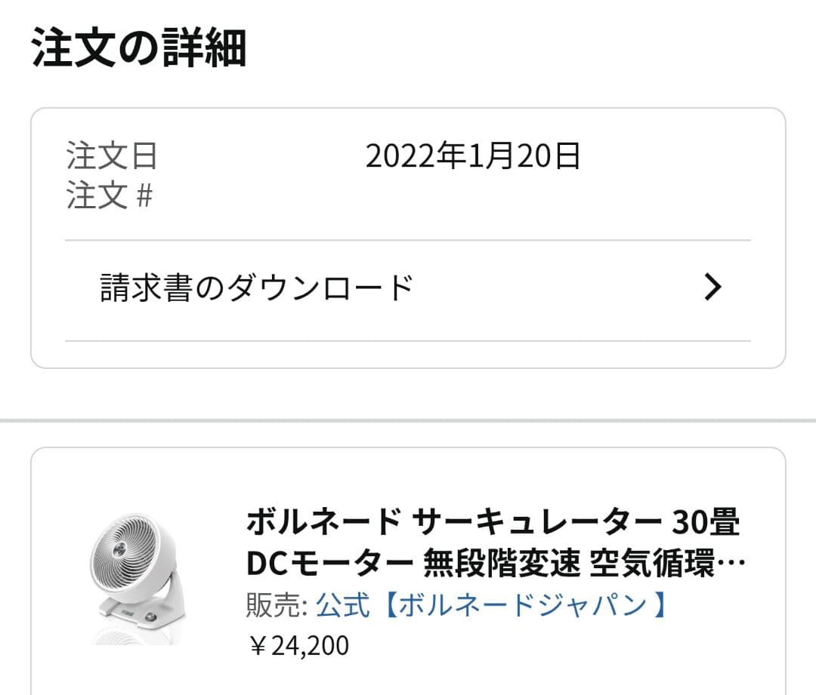The width and height of the screenshot is (816, 695).
Task: Click the 注文 # label
Action: coord(110,196)
